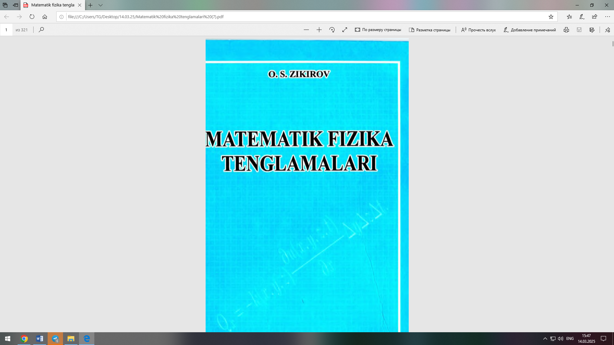Click the page number field

tap(6, 30)
